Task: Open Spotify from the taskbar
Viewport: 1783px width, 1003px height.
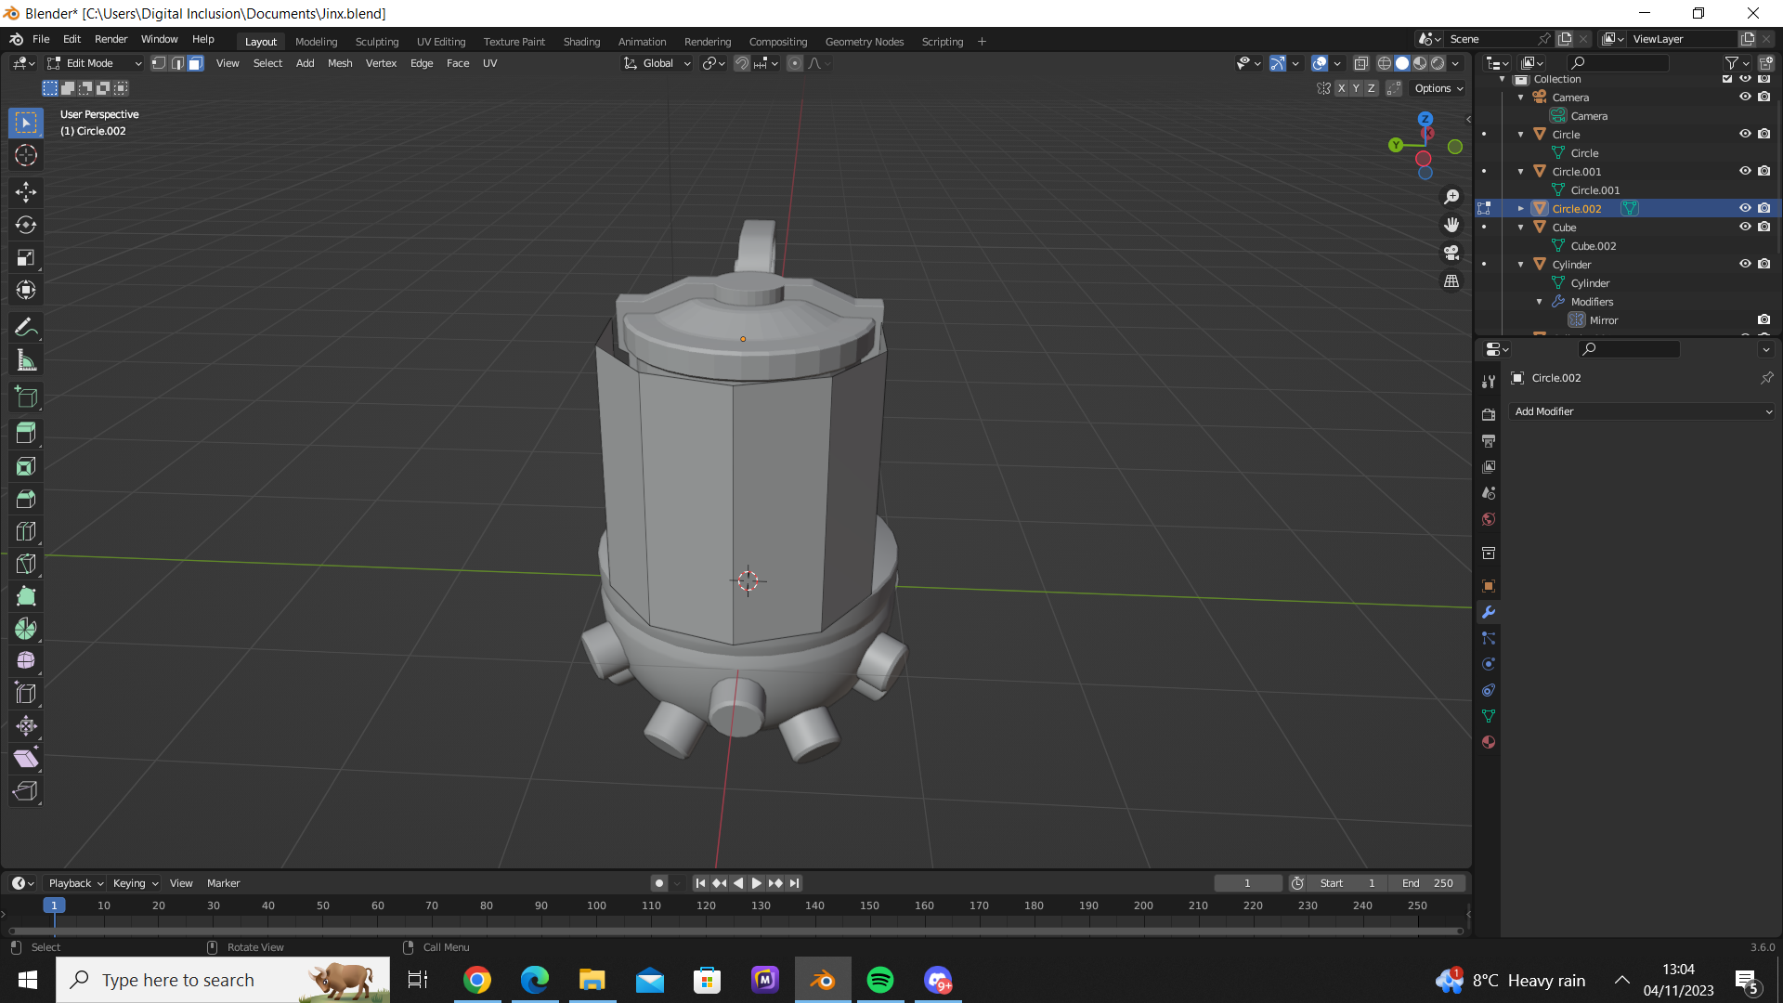Action: tap(879, 980)
